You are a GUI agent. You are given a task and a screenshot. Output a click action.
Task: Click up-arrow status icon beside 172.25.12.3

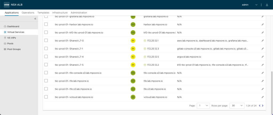145,49
